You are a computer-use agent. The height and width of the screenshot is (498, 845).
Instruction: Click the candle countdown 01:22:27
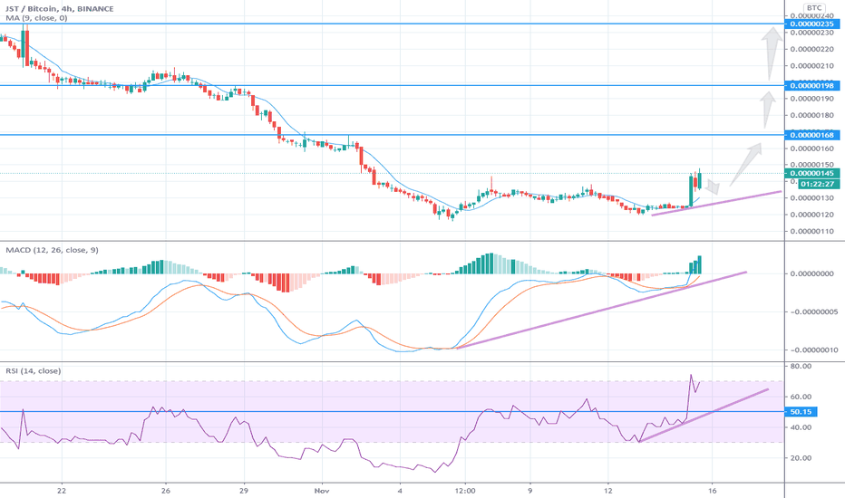point(818,184)
